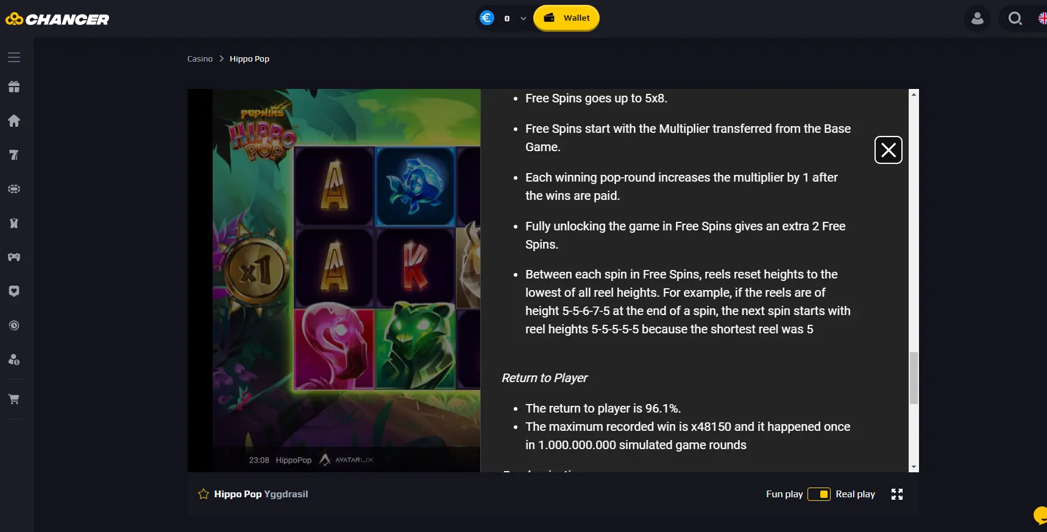
Task: Click the scrollbar down arrow in rules
Action: pyautogui.click(x=914, y=467)
